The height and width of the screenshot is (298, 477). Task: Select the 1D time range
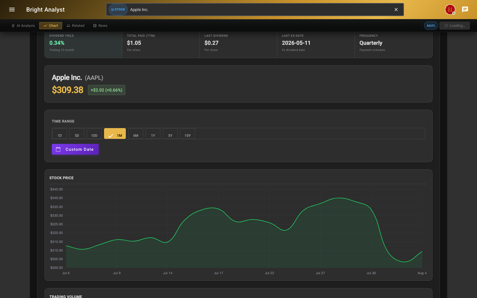pyautogui.click(x=60, y=134)
